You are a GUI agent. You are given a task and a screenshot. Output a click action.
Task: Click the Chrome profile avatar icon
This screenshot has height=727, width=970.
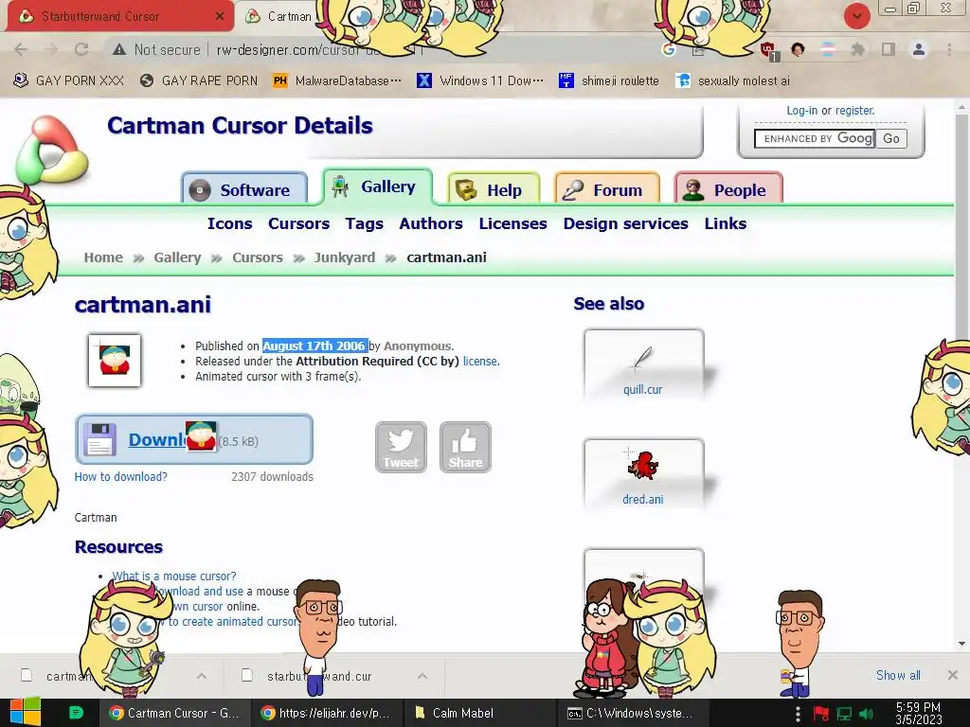(919, 49)
